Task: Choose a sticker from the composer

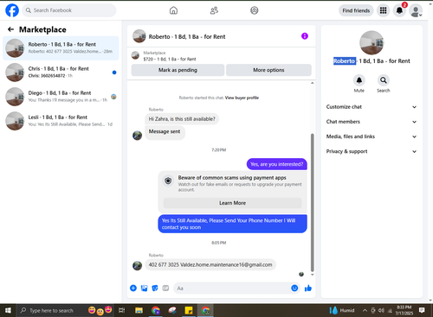Action: (155, 288)
